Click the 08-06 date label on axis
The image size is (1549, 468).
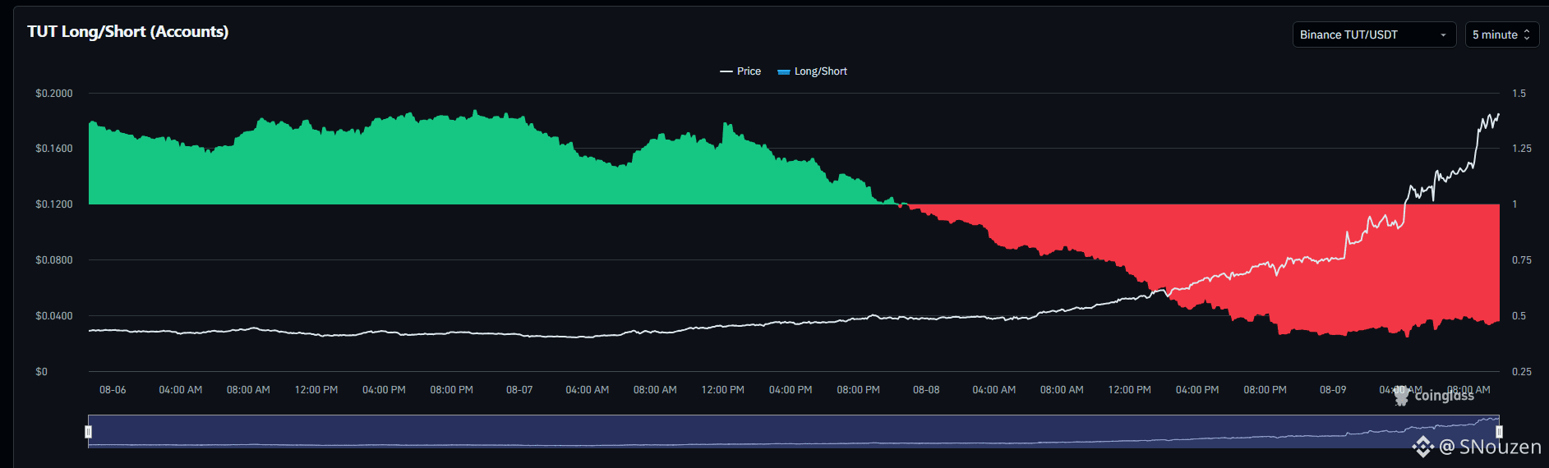click(x=113, y=390)
